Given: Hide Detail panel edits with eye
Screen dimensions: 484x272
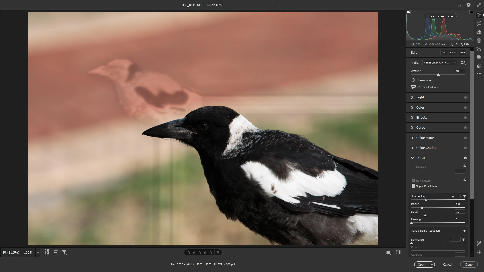Looking at the screenshot, I should pos(465,158).
